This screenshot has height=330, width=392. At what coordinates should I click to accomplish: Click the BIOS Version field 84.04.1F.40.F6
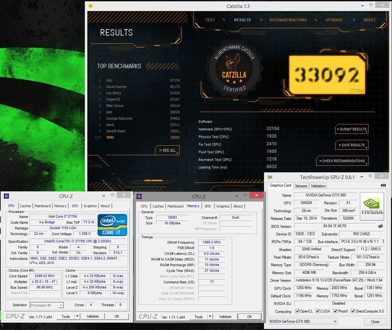pyautogui.click(x=335, y=226)
